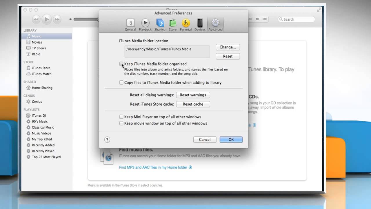This screenshot has height=209, width=371.
Task: Open the Top 25 Most Played playlist
Action: coord(47,157)
